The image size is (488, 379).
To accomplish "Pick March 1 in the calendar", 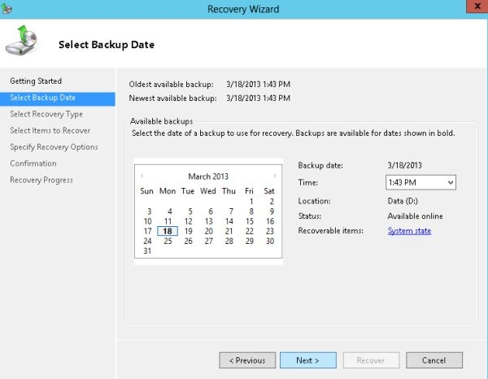I will (x=251, y=202).
